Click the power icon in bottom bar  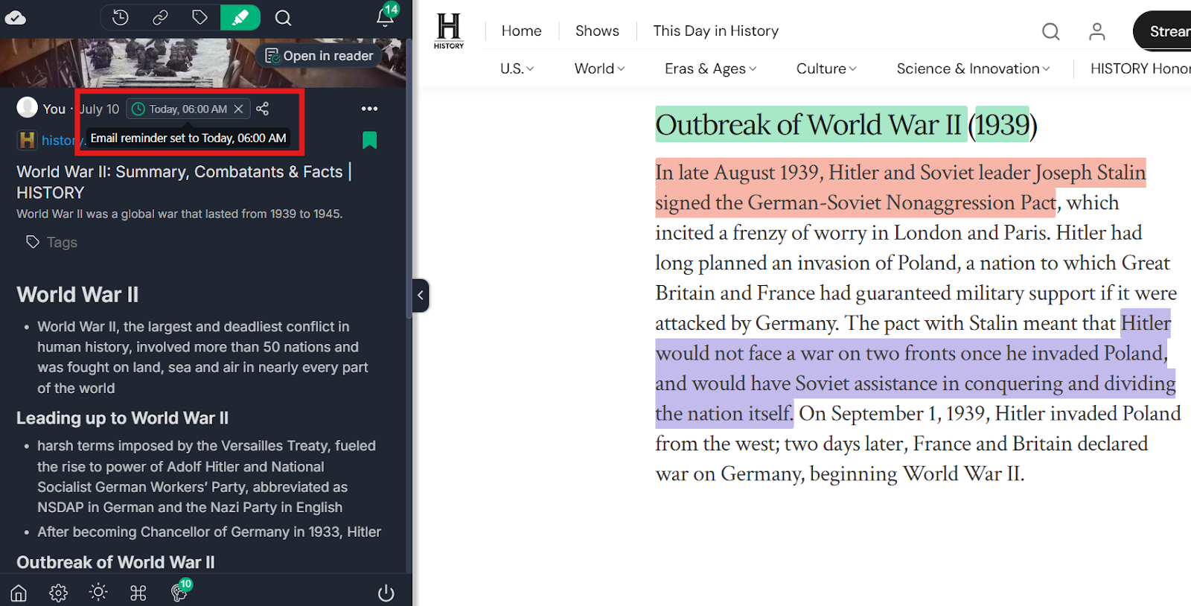coord(386,593)
